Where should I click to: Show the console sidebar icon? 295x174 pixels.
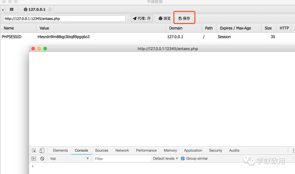coord(34,159)
